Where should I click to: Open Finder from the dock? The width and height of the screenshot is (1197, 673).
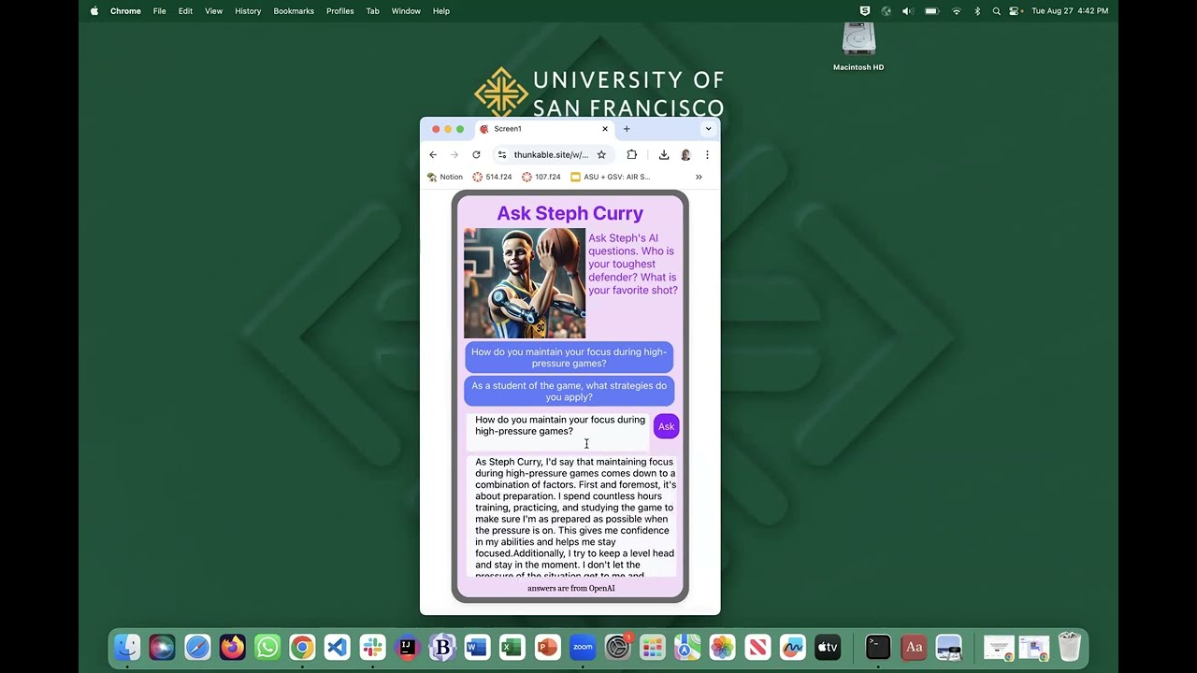pyautogui.click(x=127, y=647)
